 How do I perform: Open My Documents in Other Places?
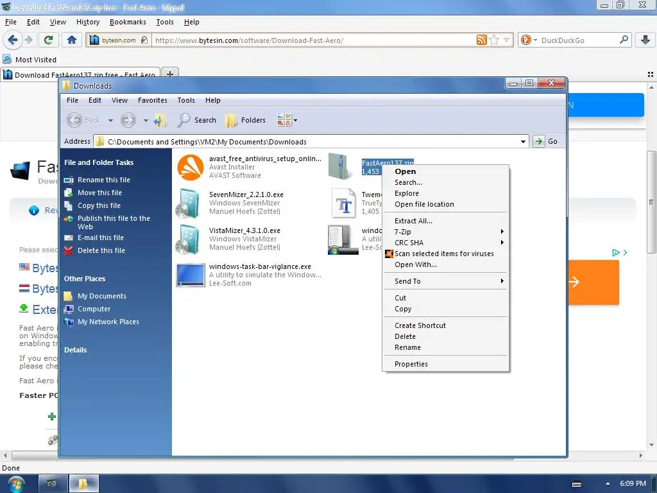[x=101, y=296]
